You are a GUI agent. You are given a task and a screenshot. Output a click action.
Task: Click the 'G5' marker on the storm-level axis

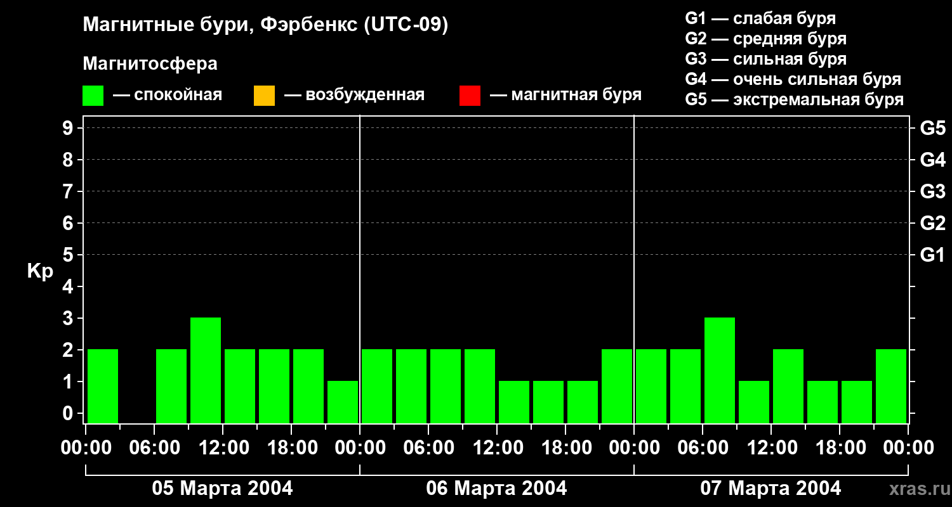click(x=932, y=128)
